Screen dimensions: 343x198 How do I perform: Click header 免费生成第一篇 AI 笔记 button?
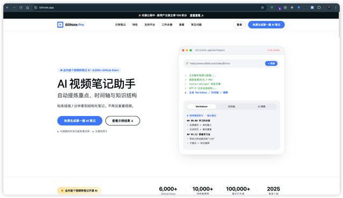266,25
